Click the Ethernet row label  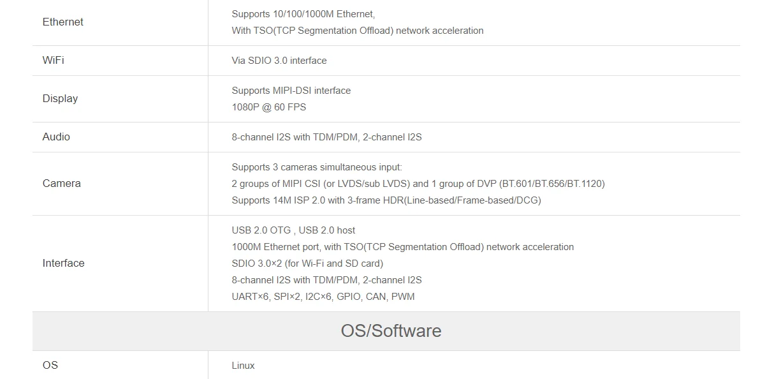coord(62,22)
